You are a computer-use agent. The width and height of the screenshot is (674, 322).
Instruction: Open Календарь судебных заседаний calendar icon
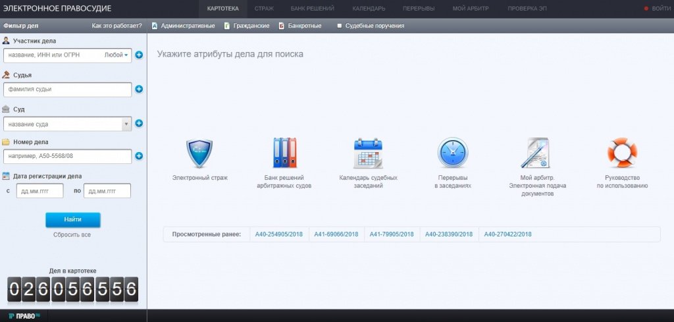[x=368, y=153]
